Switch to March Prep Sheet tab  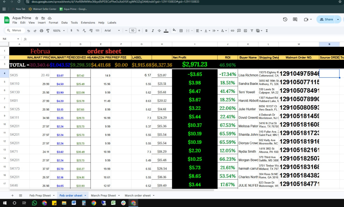point(103,195)
